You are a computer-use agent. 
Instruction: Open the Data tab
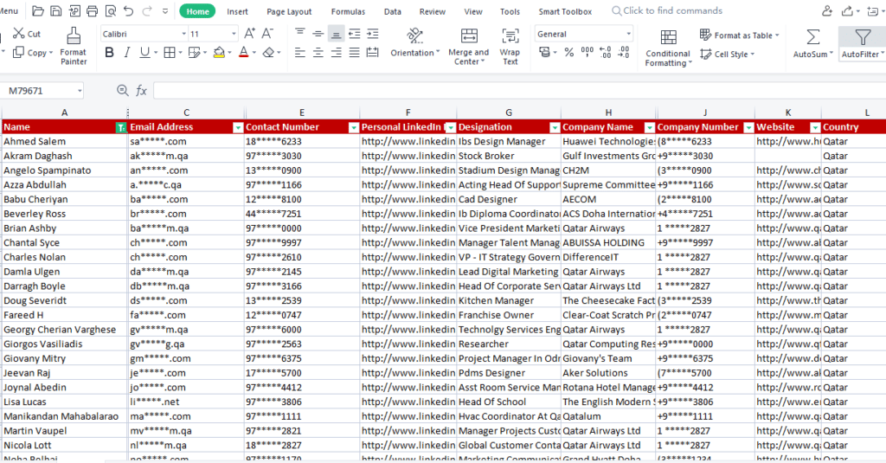(393, 11)
